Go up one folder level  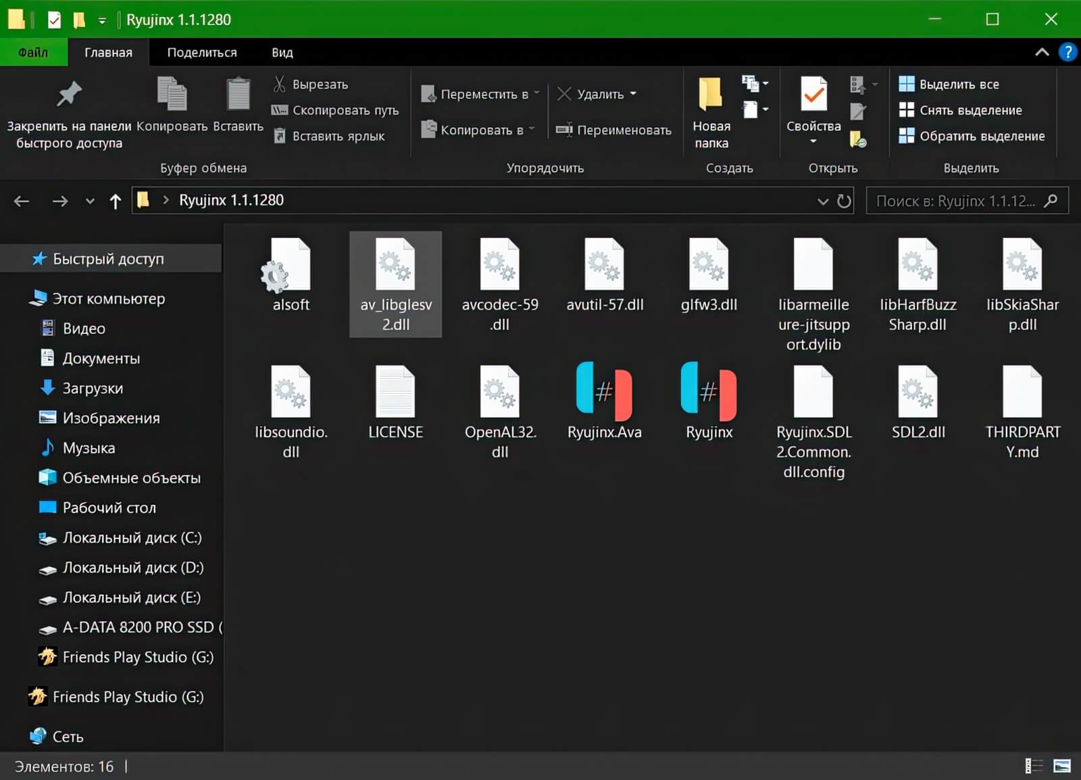pyautogui.click(x=115, y=201)
